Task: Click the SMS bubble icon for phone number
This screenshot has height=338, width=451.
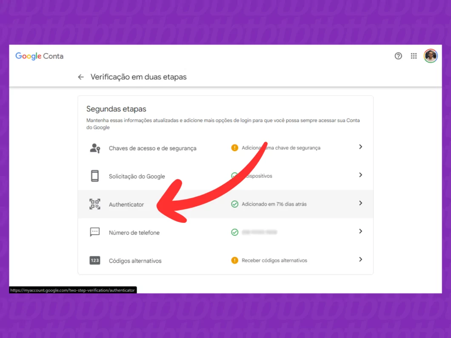Action: click(95, 232)
